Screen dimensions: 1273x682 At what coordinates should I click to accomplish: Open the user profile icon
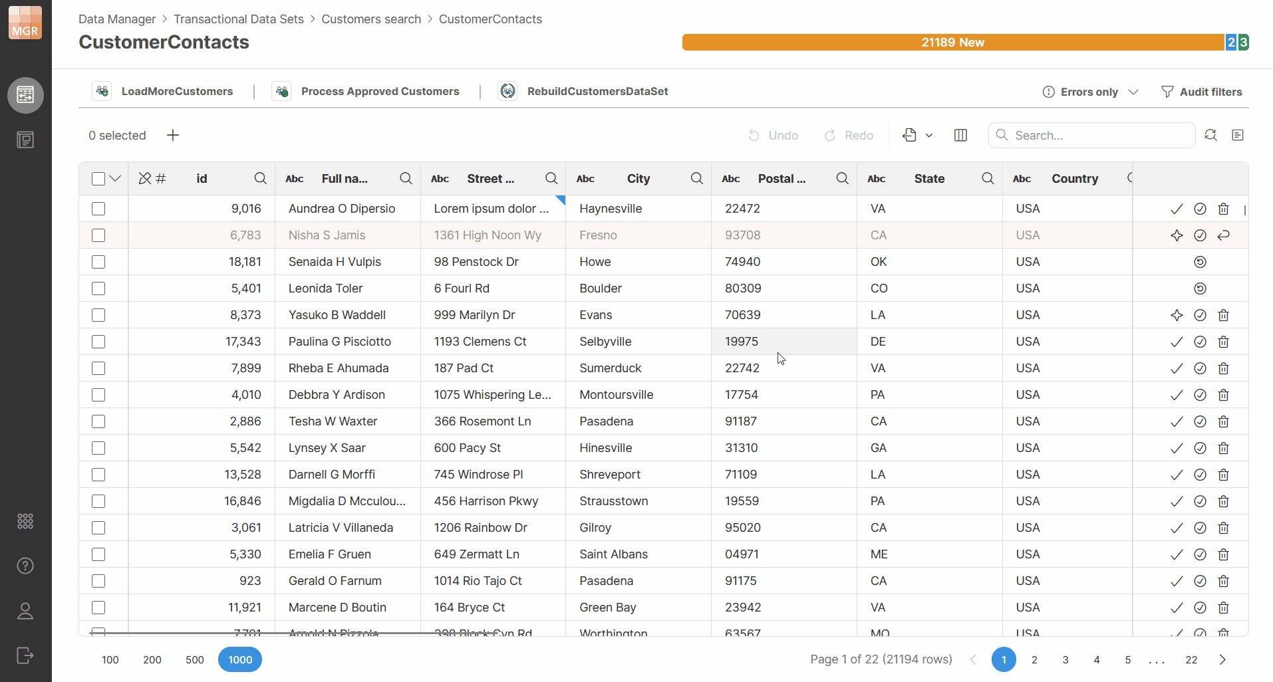point(25,611)
